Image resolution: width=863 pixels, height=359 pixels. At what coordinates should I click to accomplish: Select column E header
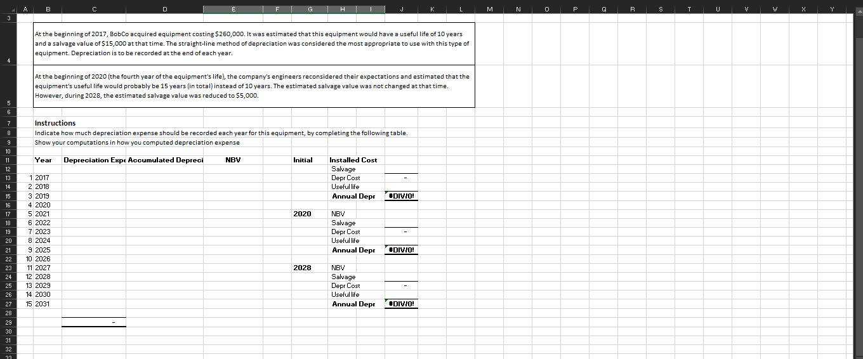(233, 9)
